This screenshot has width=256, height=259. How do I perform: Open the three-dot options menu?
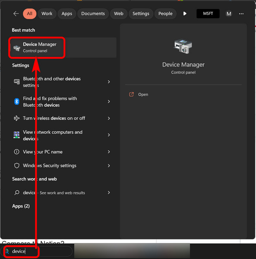[x=241, y=14]
